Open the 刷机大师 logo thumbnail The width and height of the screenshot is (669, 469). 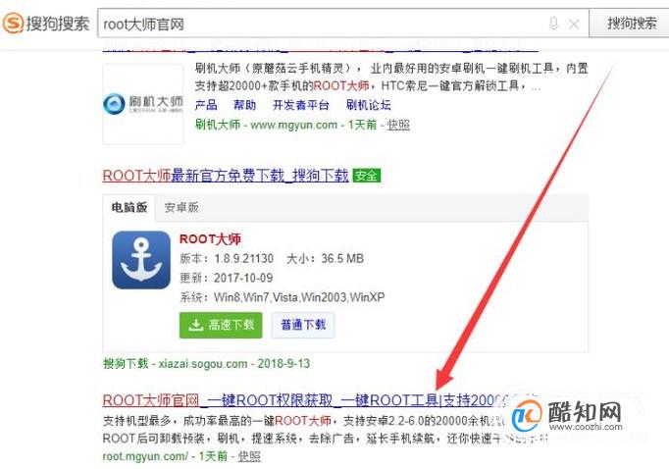click(143, 104)
